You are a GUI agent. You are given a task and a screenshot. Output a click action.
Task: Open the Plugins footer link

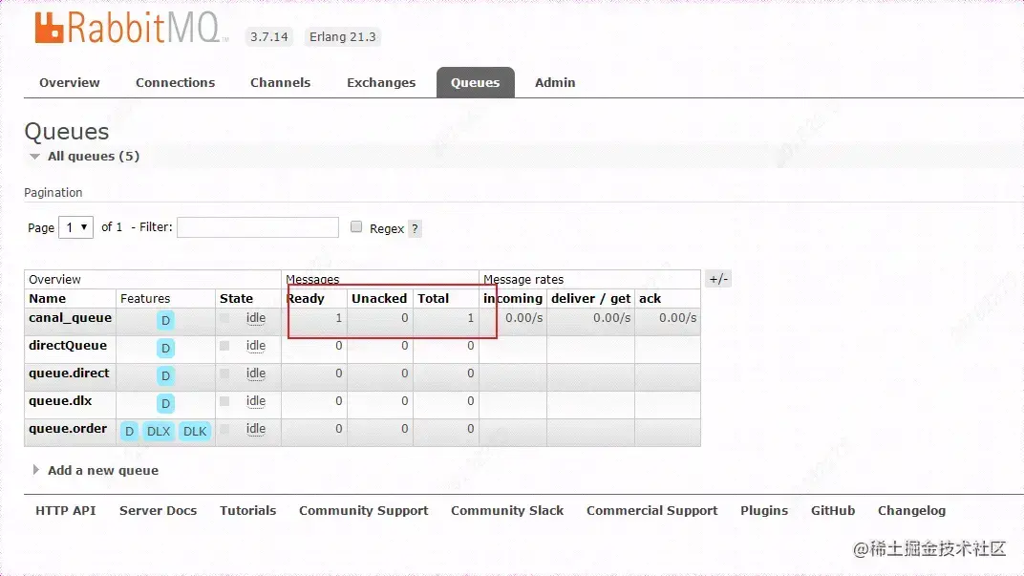point(764,511)
